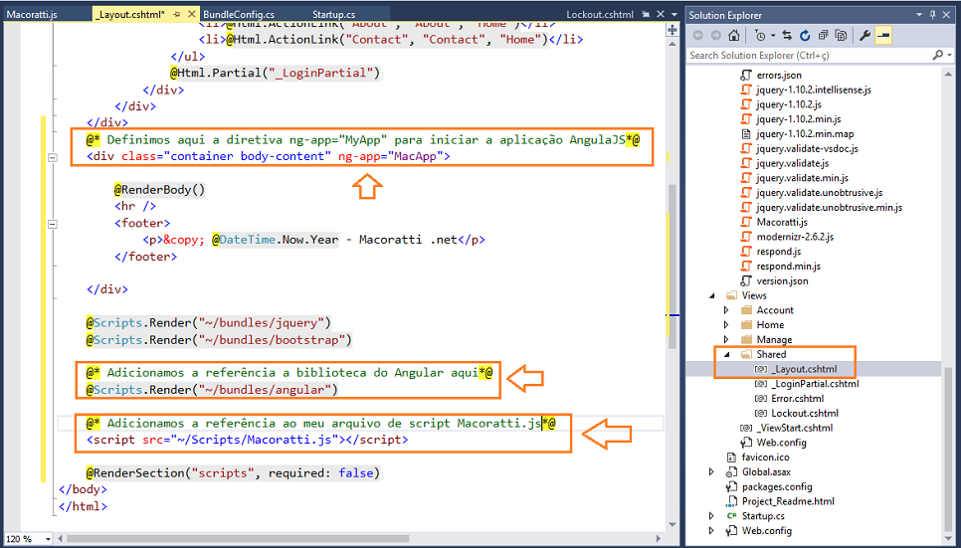Select Lockout.cshtml in the Shared folder
The width and height of the screenshot is (961, 548).
pyautogui.click(x=805, y=413)
